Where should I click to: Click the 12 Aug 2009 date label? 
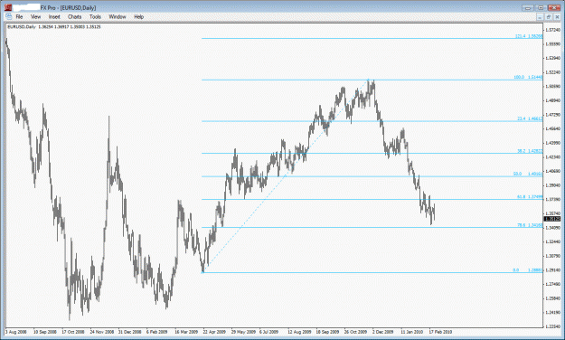[299, 332]
